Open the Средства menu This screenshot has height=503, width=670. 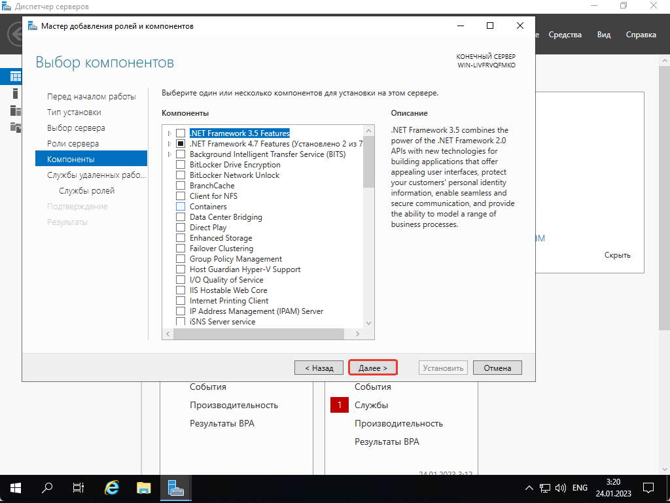point(565,35)
